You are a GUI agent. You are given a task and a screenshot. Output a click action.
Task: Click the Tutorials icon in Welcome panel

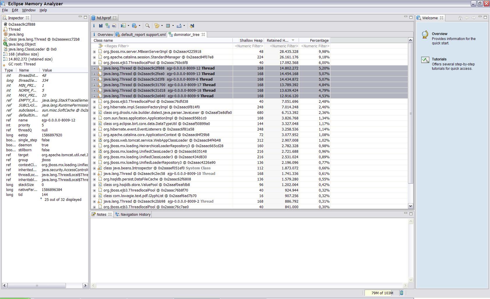tap(425, 60)
